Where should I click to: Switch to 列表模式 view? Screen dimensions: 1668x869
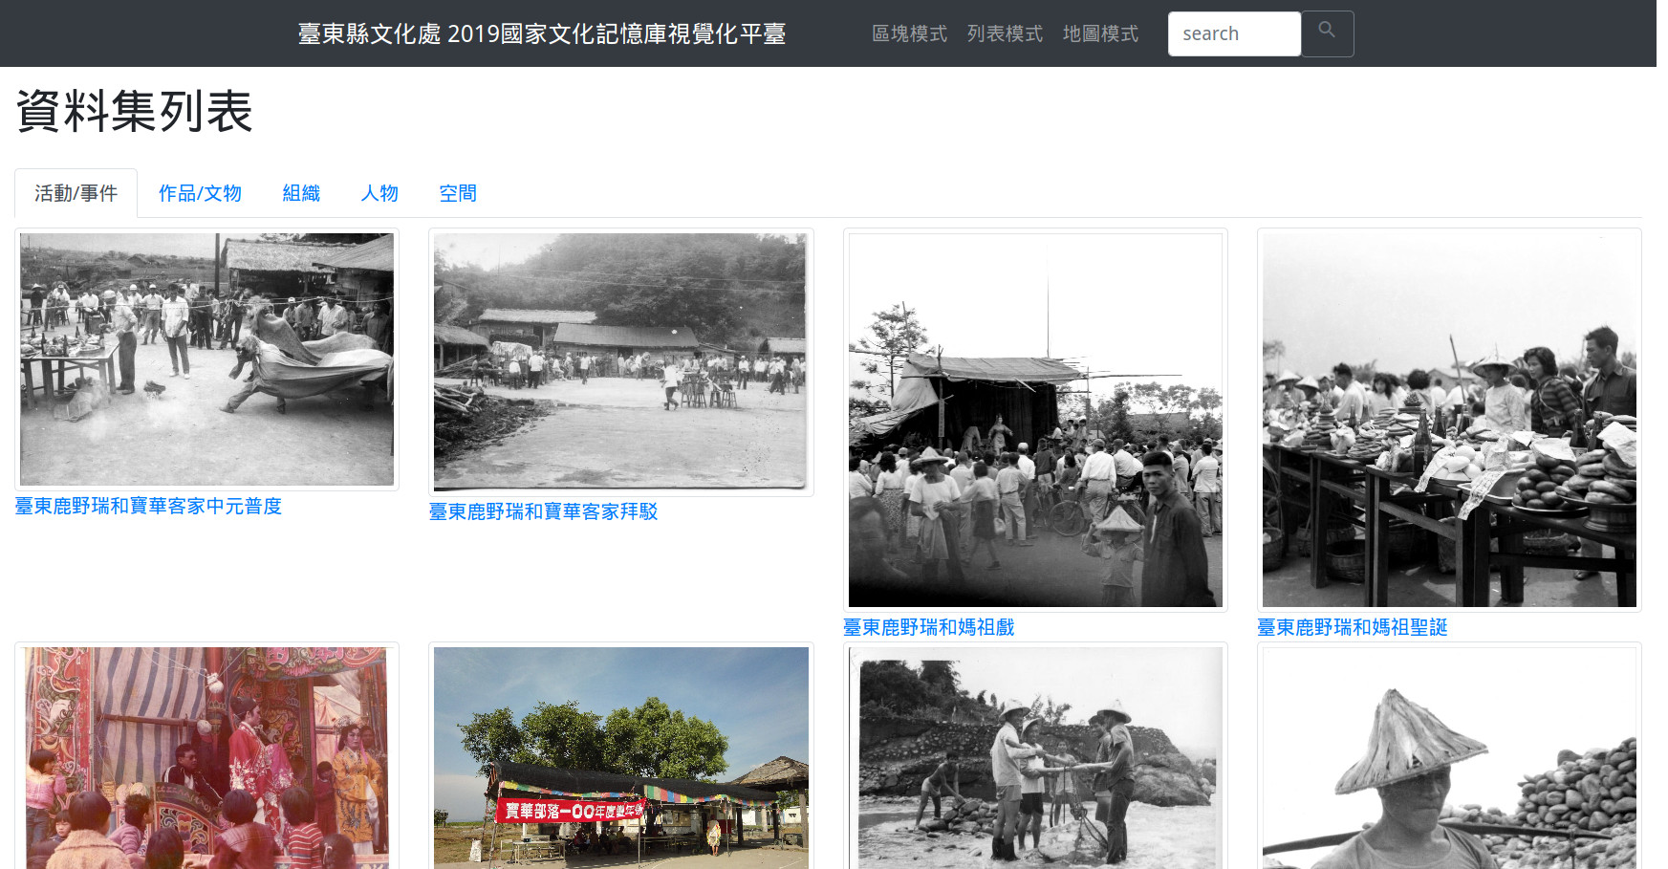click(1005, 33)
